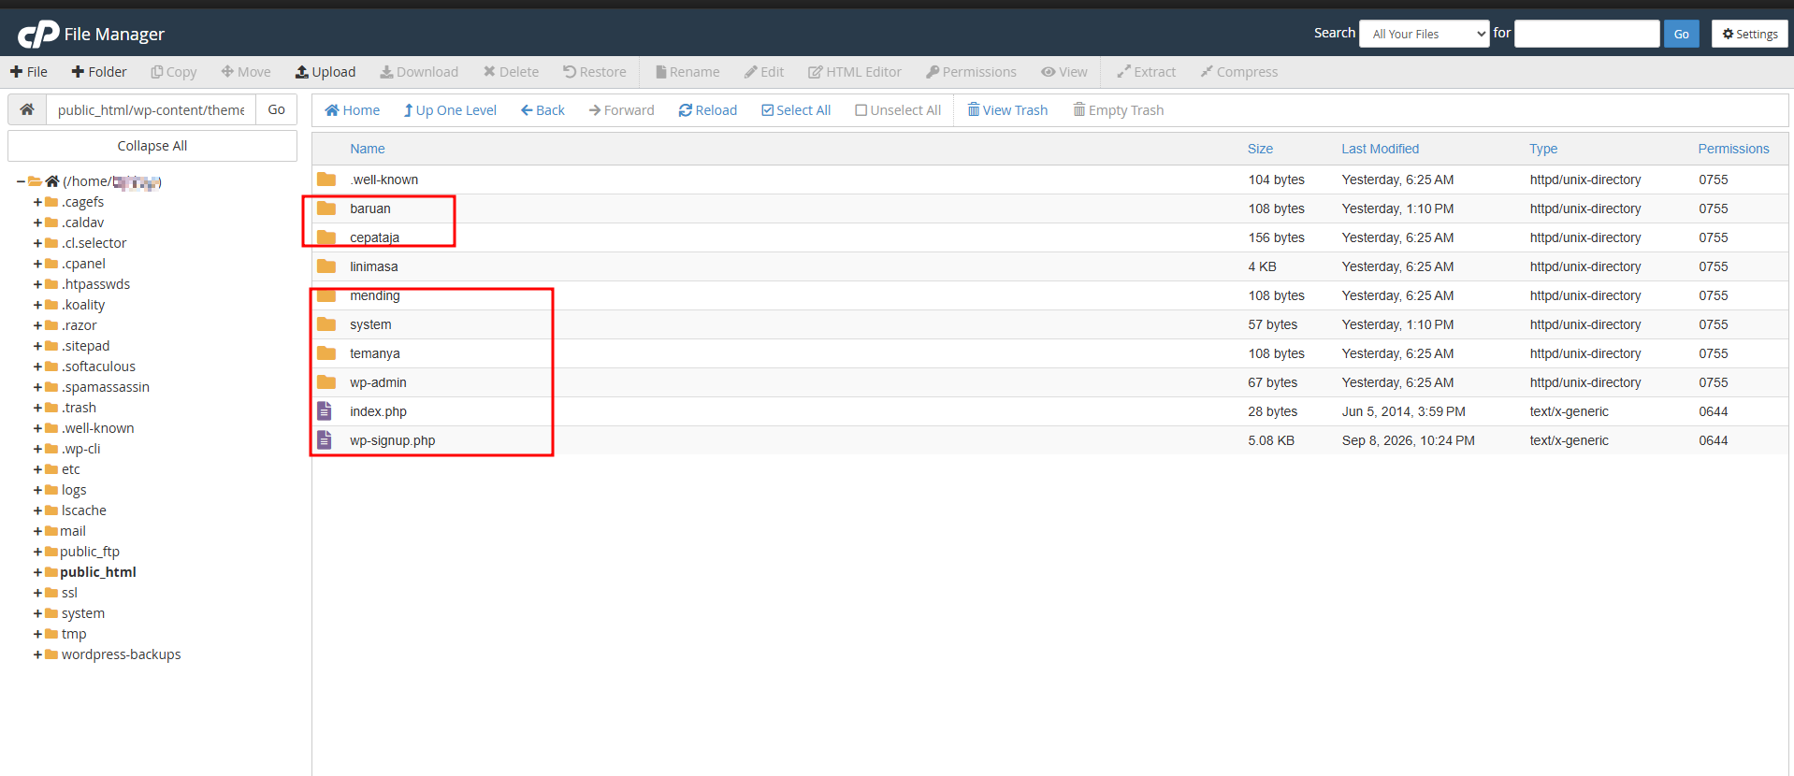Open View Trash

[1007, 110]
